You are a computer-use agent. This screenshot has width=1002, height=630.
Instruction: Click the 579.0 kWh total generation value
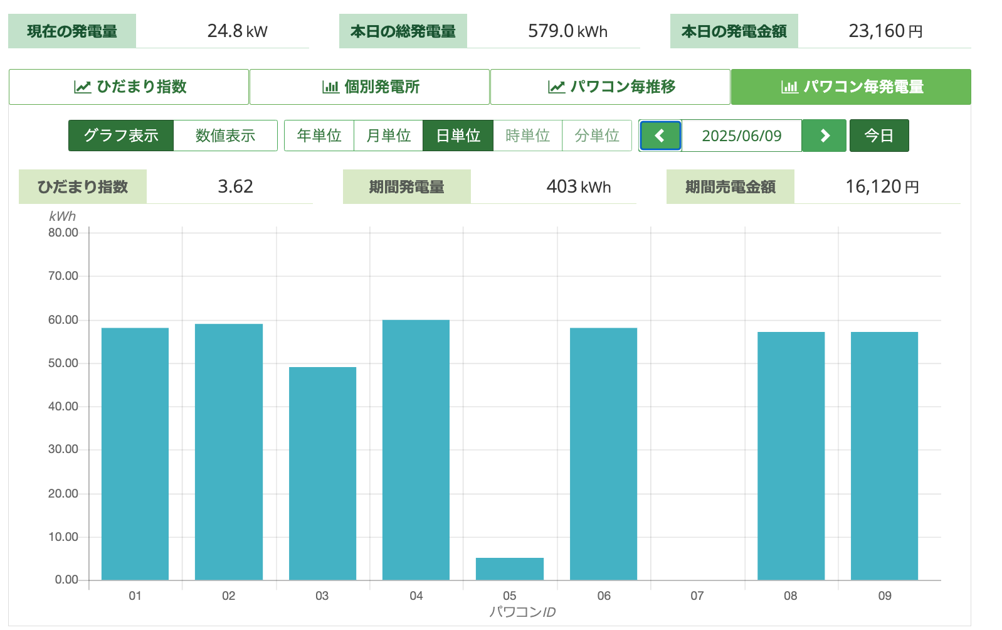point(567,31)
